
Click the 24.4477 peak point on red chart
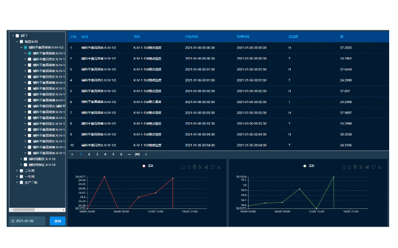point(104,177)
